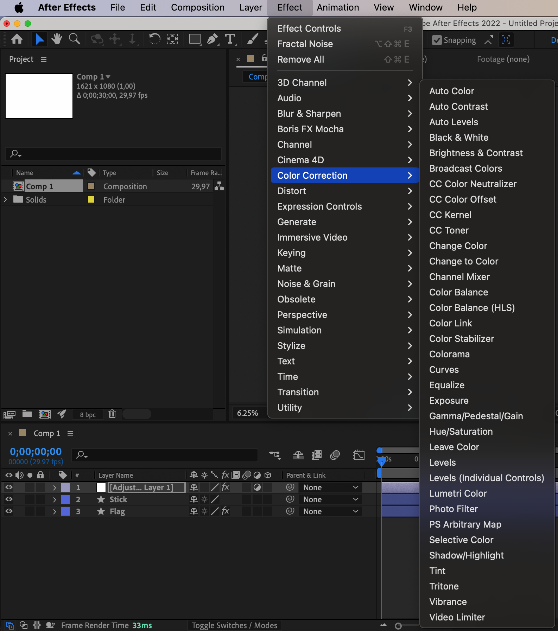
Task: Open the Composition mini-flowchart in timeline
Action: click(274, 455)
